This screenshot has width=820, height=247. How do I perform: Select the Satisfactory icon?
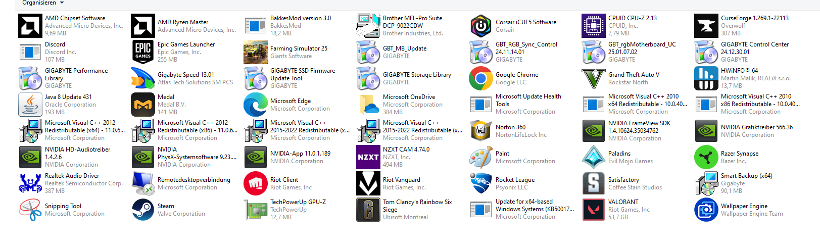pos(594,183)
